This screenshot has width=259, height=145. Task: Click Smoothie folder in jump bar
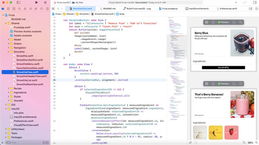pyautogui.click(x=82, y=14)
